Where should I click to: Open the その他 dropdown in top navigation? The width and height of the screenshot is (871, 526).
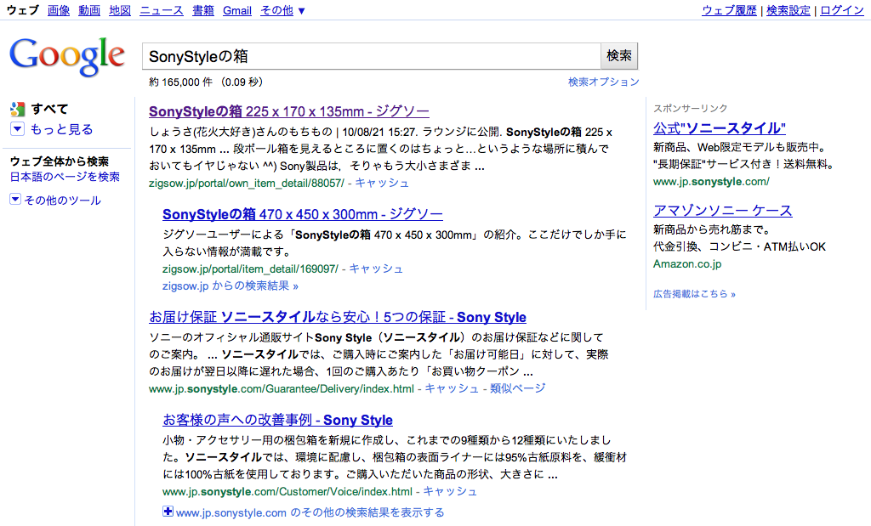(x=282, y=10)
